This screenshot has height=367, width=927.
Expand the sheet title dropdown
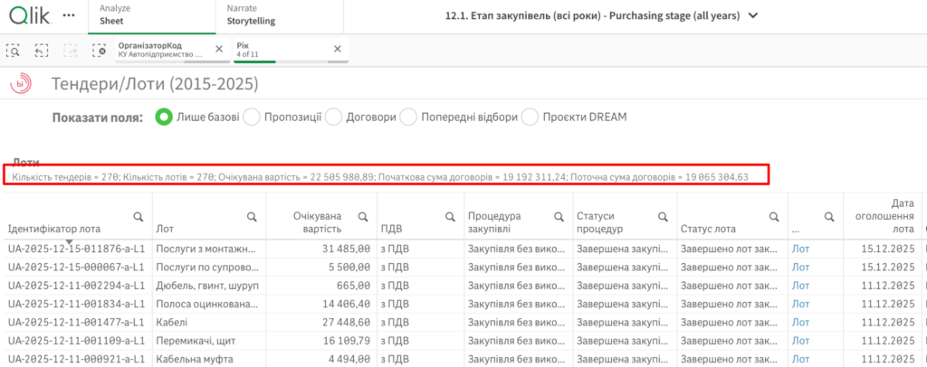[x=753, y=16]
